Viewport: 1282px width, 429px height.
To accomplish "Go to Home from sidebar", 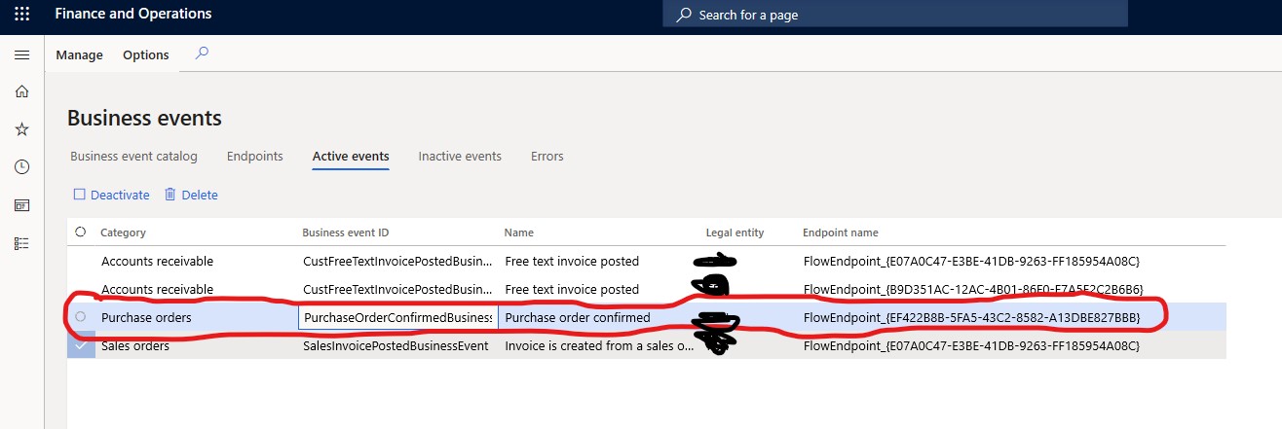I will [21, 91].
